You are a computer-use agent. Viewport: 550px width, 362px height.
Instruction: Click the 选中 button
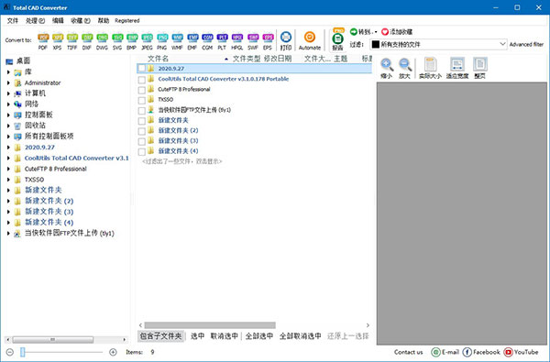(197, 336)
